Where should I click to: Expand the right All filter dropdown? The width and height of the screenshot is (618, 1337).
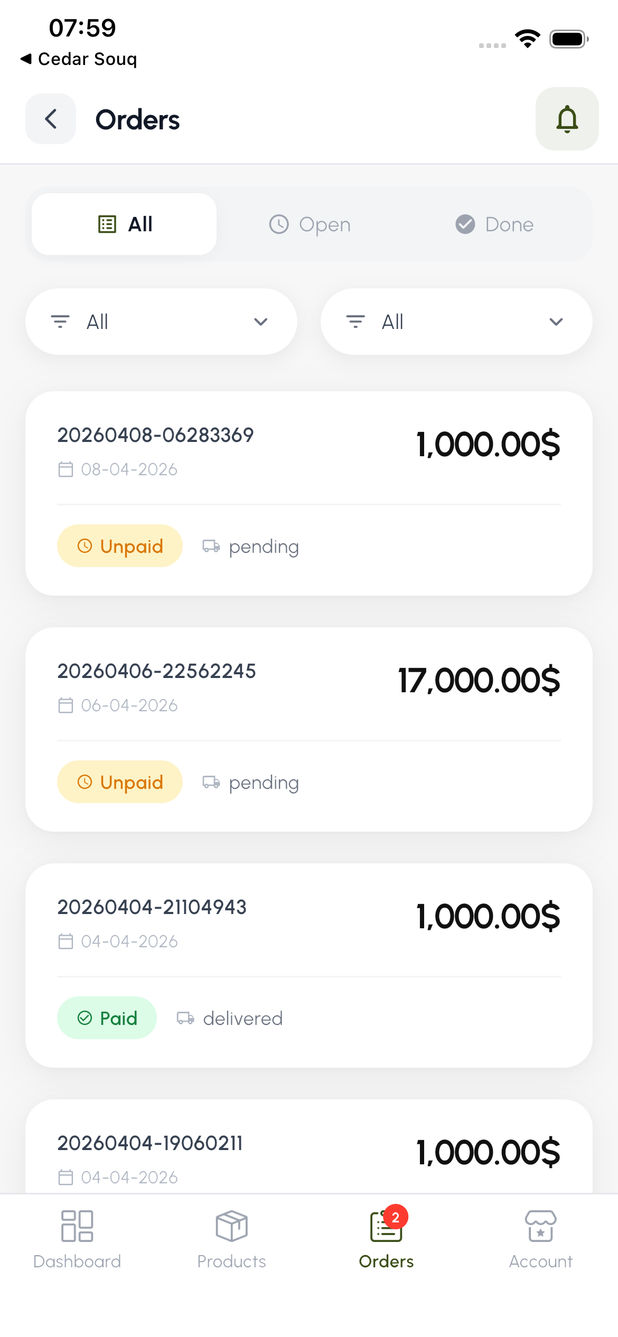point(456,322)
